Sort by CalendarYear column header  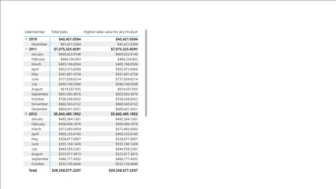pos(35,32)
